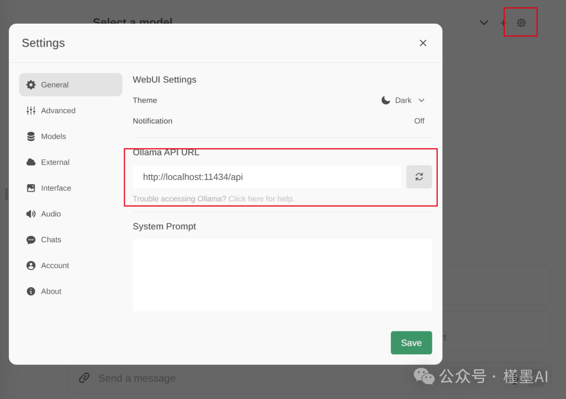Click the 'Click here for help' link
566x399 pixels.
point(262,199)
